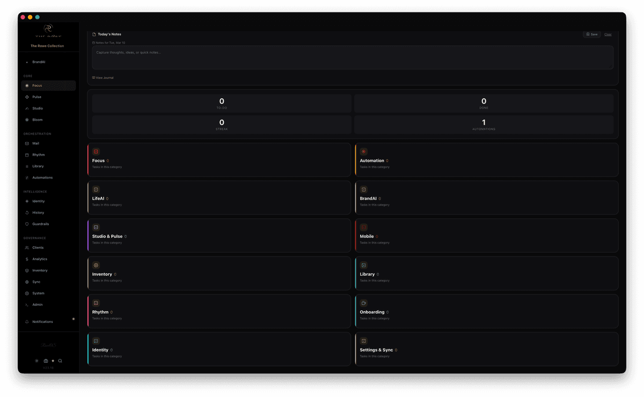
Task: Expand the Automation category card
Action: 486,159
